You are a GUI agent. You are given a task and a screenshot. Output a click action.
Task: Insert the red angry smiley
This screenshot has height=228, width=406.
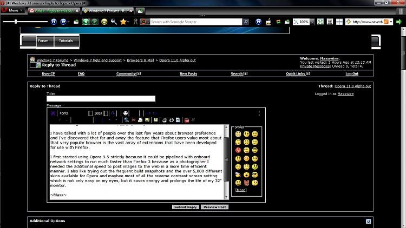[x=238, y=150]
